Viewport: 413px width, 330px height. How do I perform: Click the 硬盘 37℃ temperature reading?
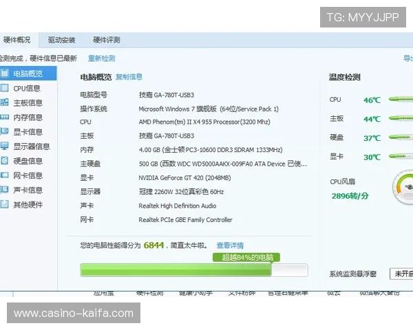point(372,138)
